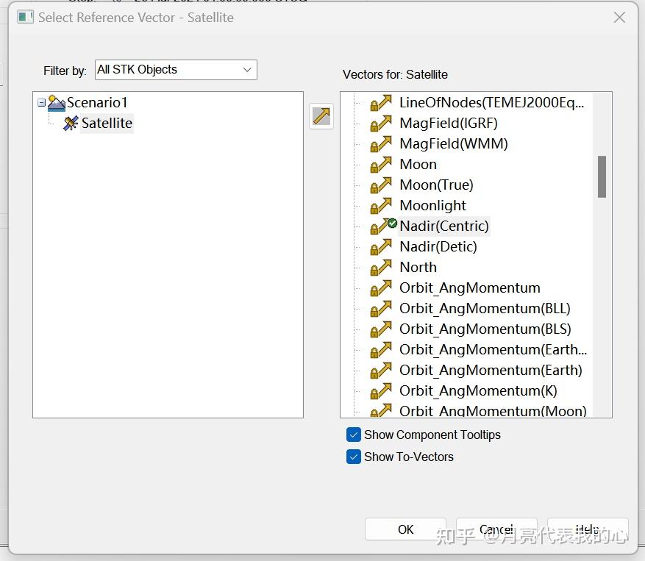
Task: Click the Satellite object icon in tree
Action: tap(71, 123)
